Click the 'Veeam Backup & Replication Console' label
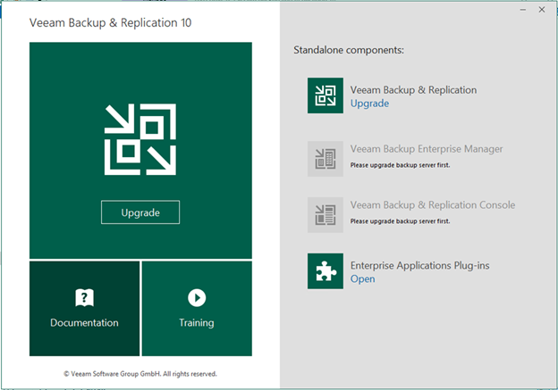Screen dimensions: 558x390 (x=433, y=205)
